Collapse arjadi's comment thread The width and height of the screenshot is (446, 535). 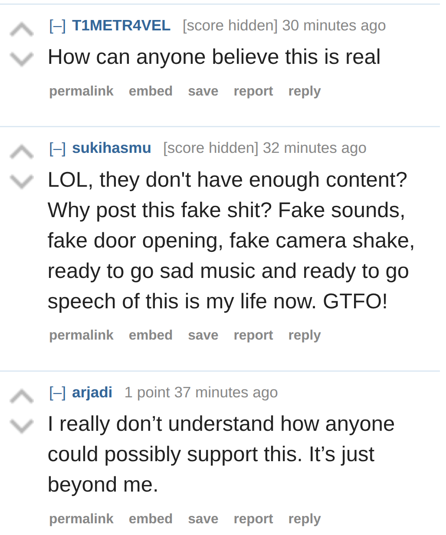click(57, 393)
